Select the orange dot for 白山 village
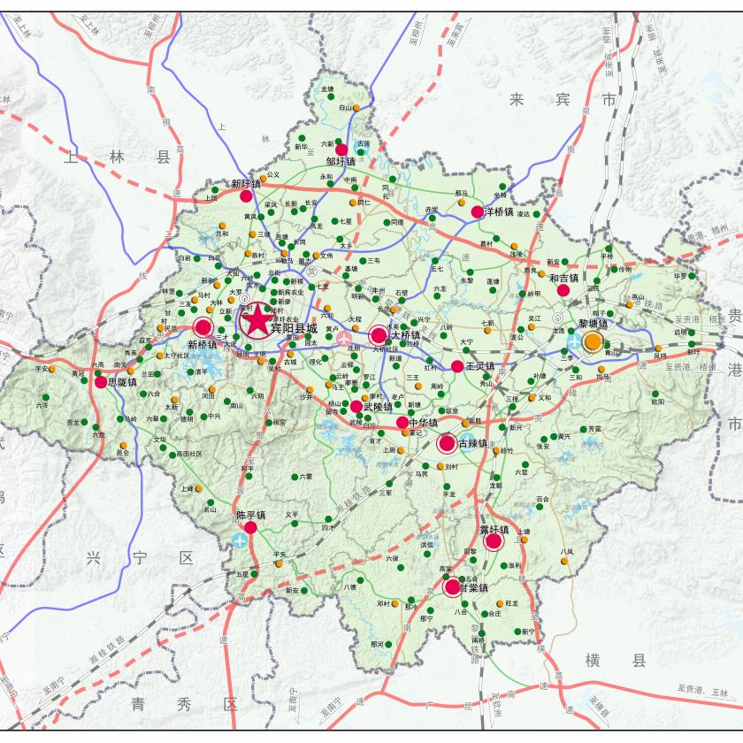 pos(356,108)
